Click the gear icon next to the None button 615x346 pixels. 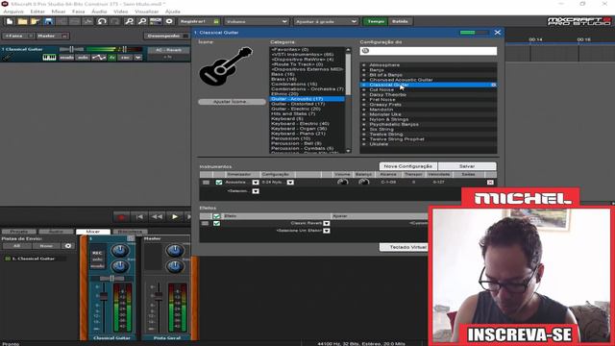(68, 246)
